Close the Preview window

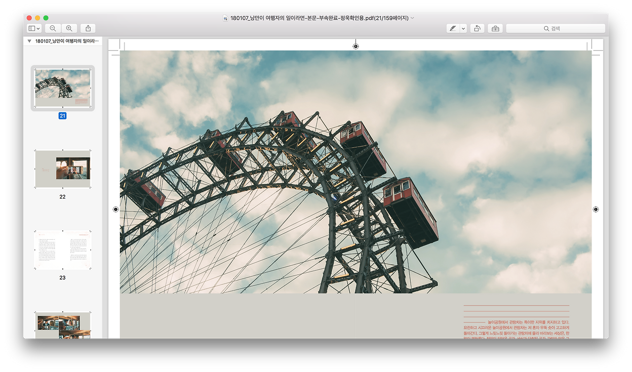coord(29,18)
